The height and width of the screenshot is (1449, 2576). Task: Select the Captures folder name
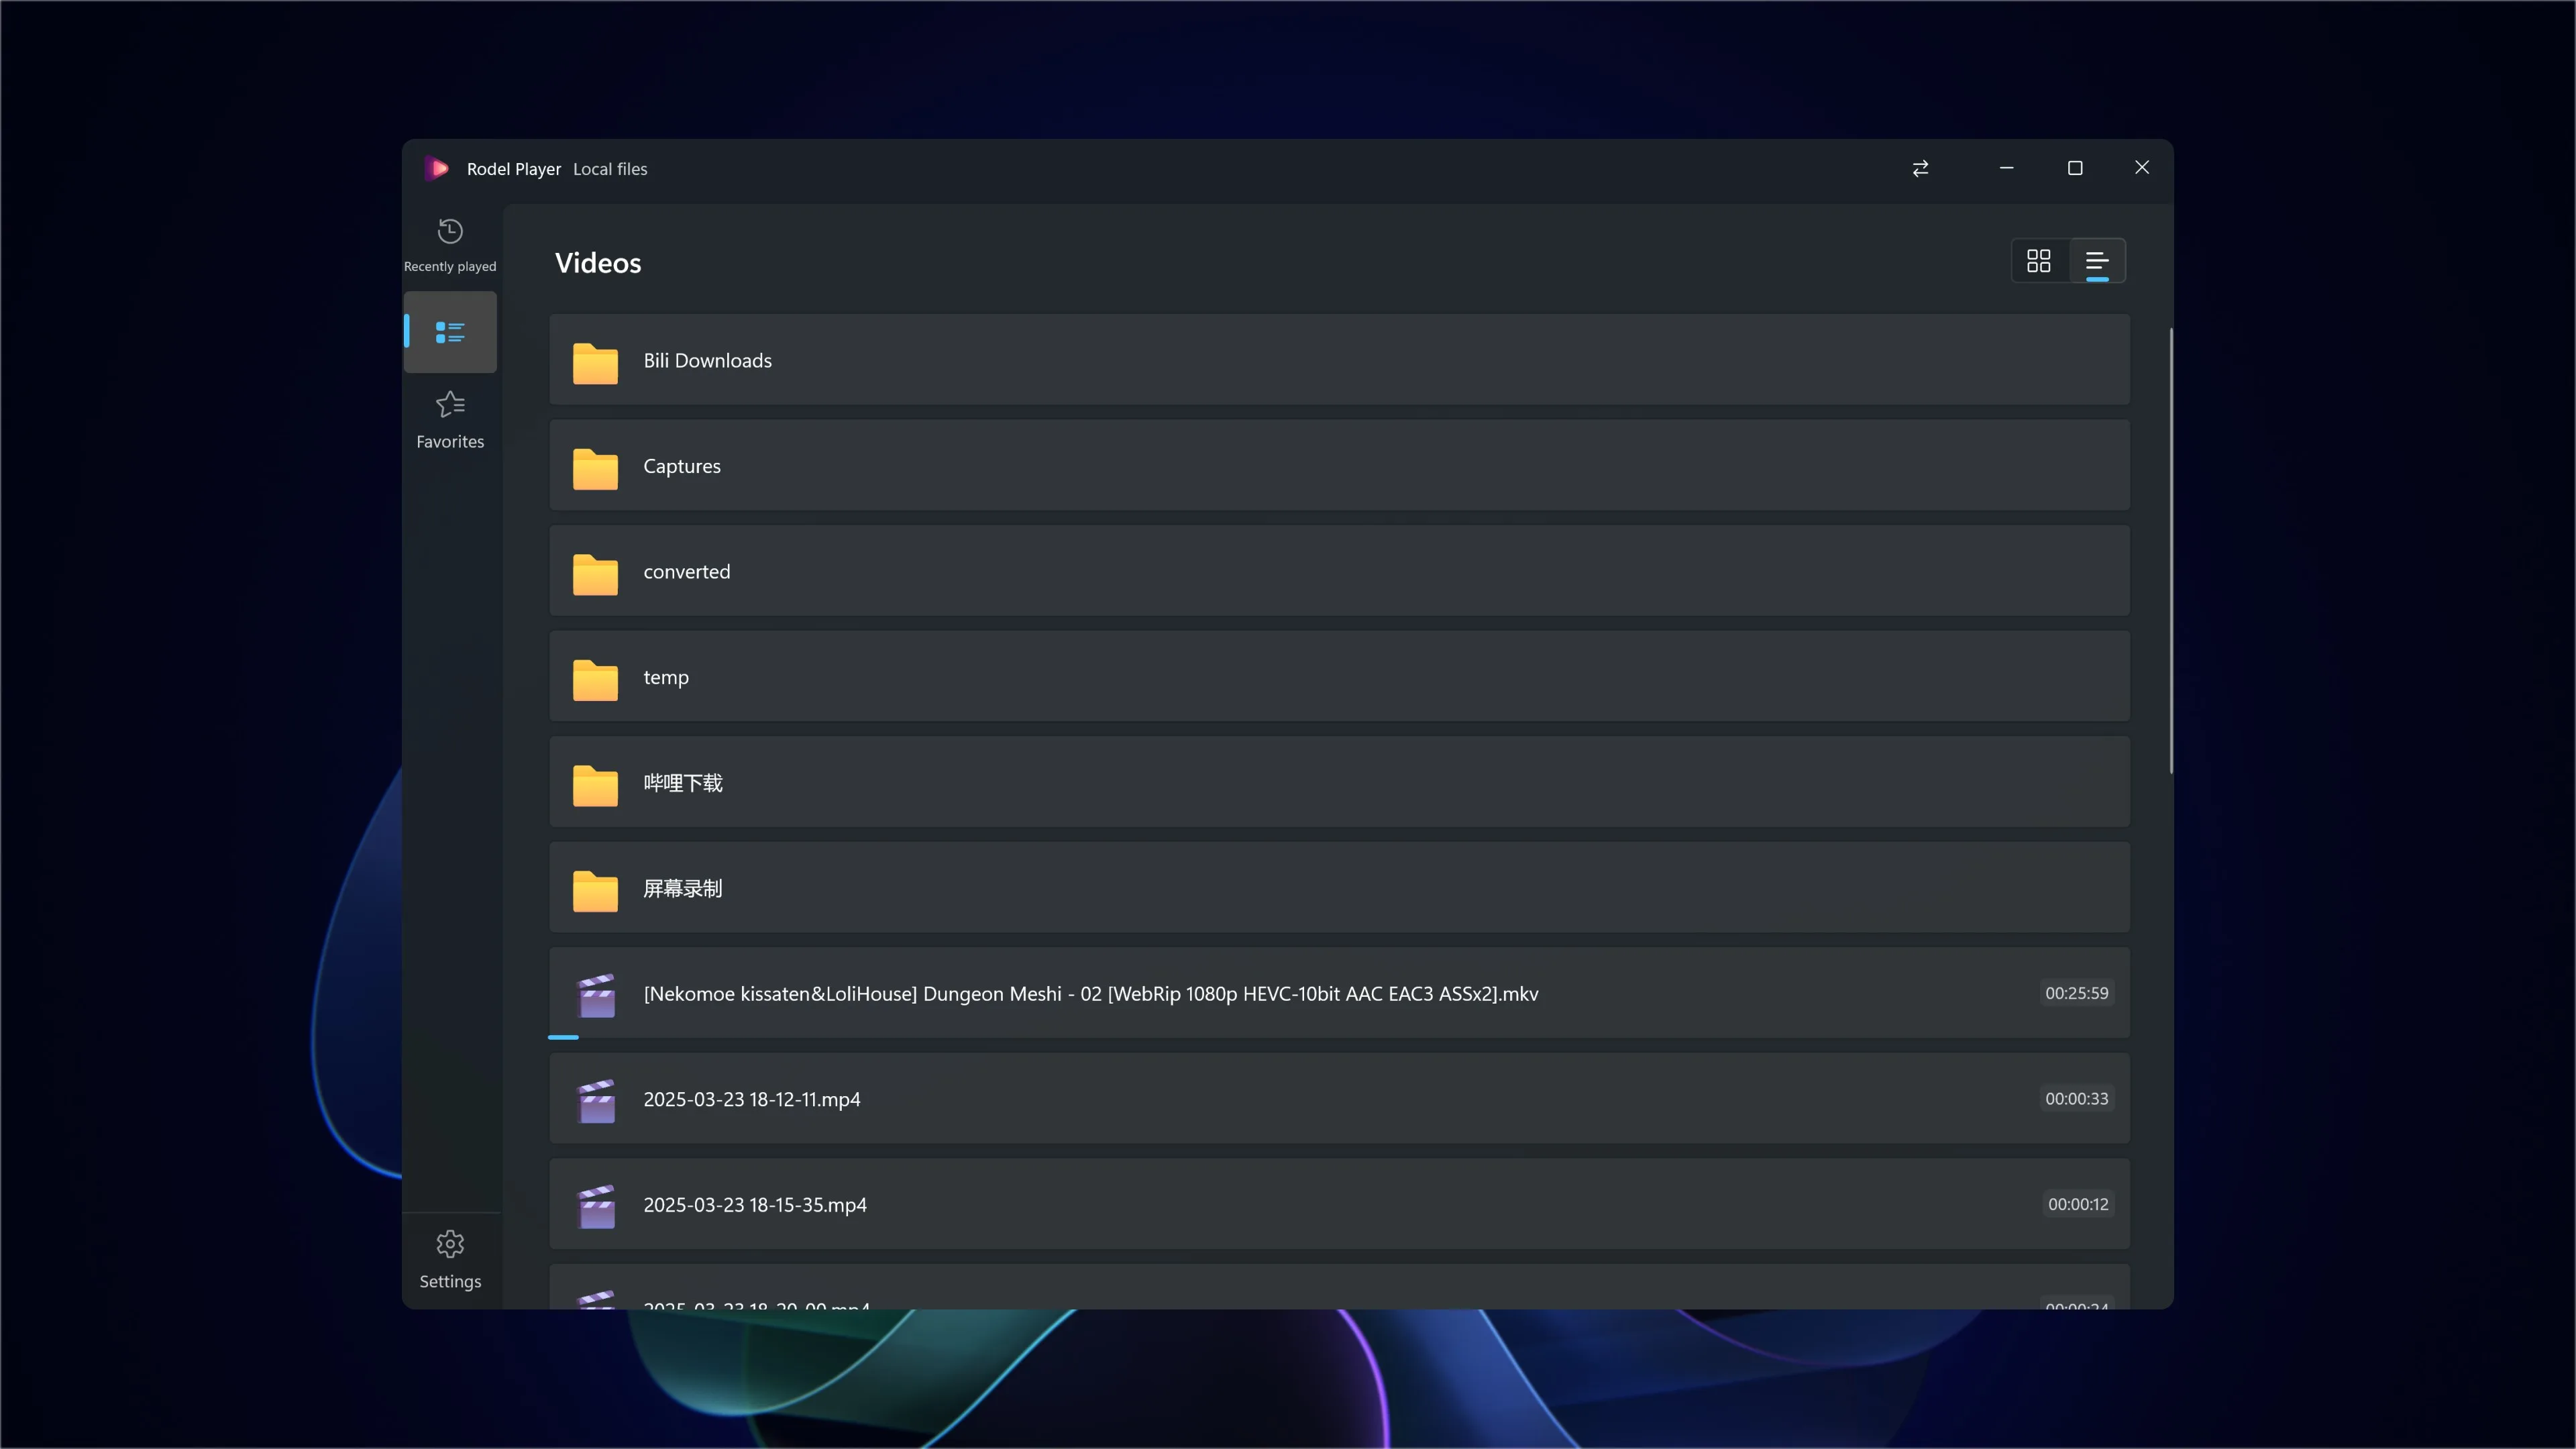pyautogui.click(x=682, y=467)
